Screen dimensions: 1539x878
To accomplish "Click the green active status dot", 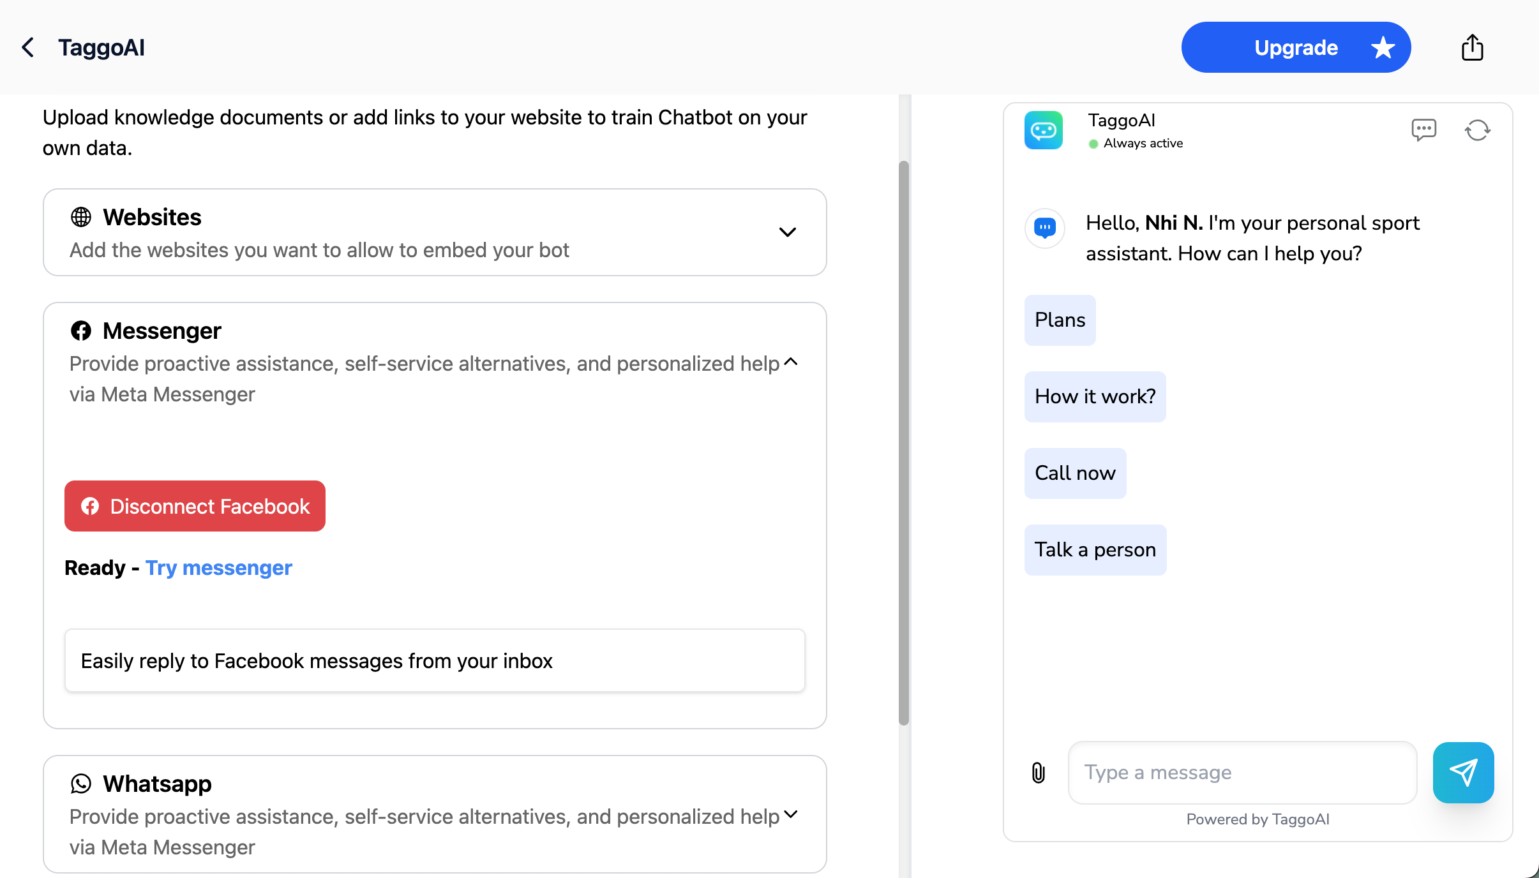I will coord(1093,144).
